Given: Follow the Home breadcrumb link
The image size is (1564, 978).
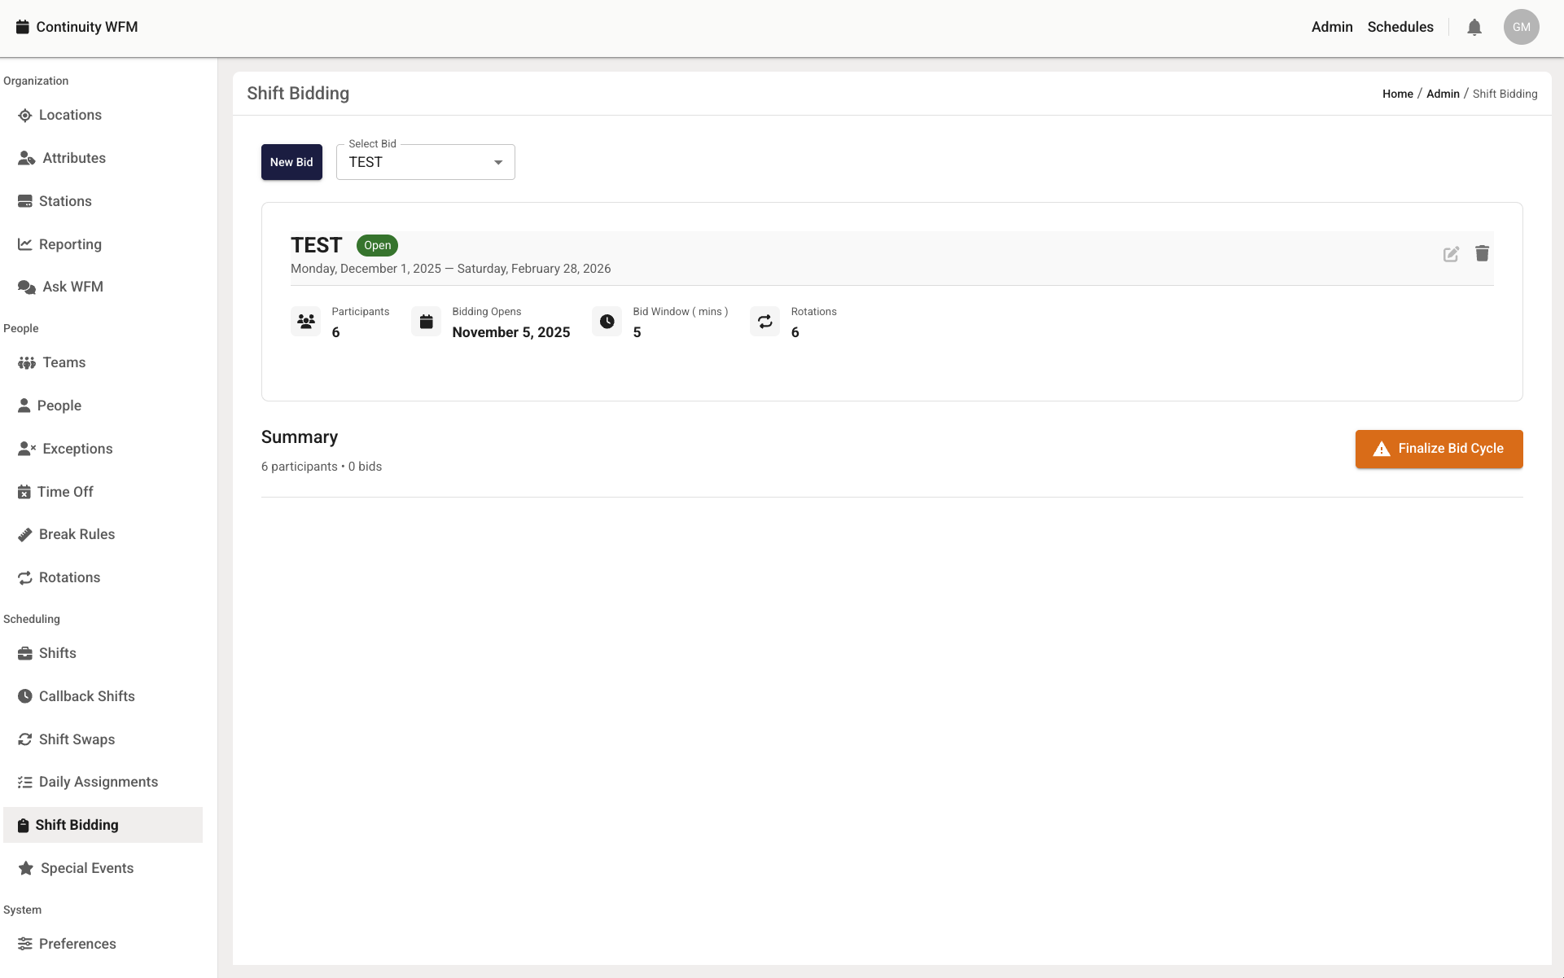Looking at the screenshot, I should pos(1397,94).
